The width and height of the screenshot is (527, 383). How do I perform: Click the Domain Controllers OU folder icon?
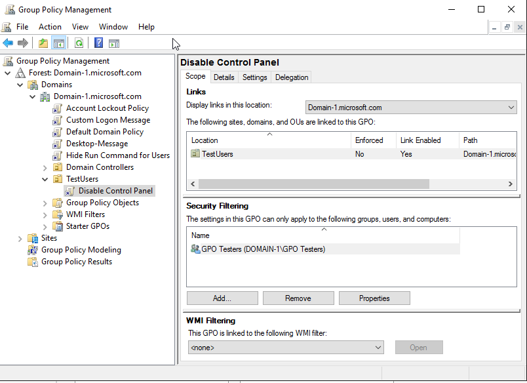point(58,167)
